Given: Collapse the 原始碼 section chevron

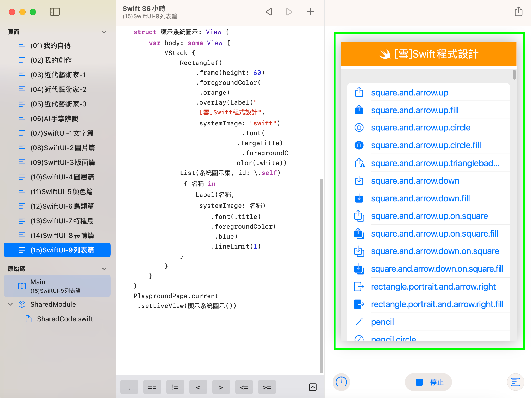Looking at the screenshot, I should (x=104, y=269).
